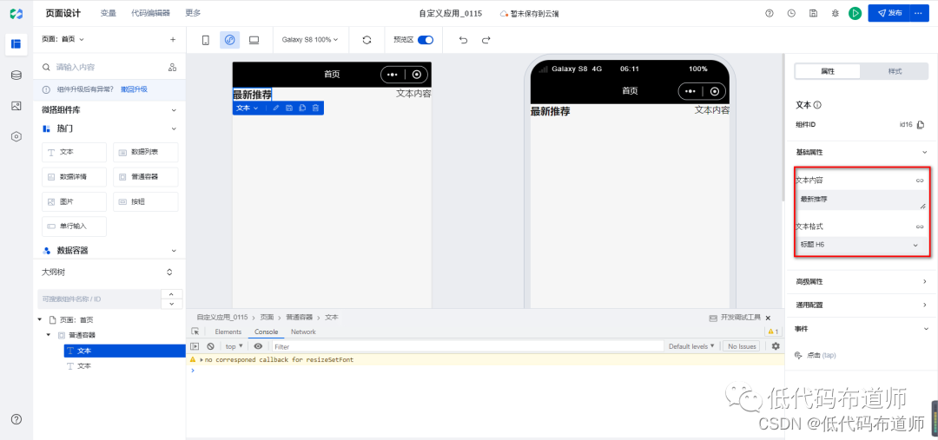Image resolution: width=938 pixels, height=440 pixels.
Task: Collapse the 基础属性 section
Action: click(925, 153)
